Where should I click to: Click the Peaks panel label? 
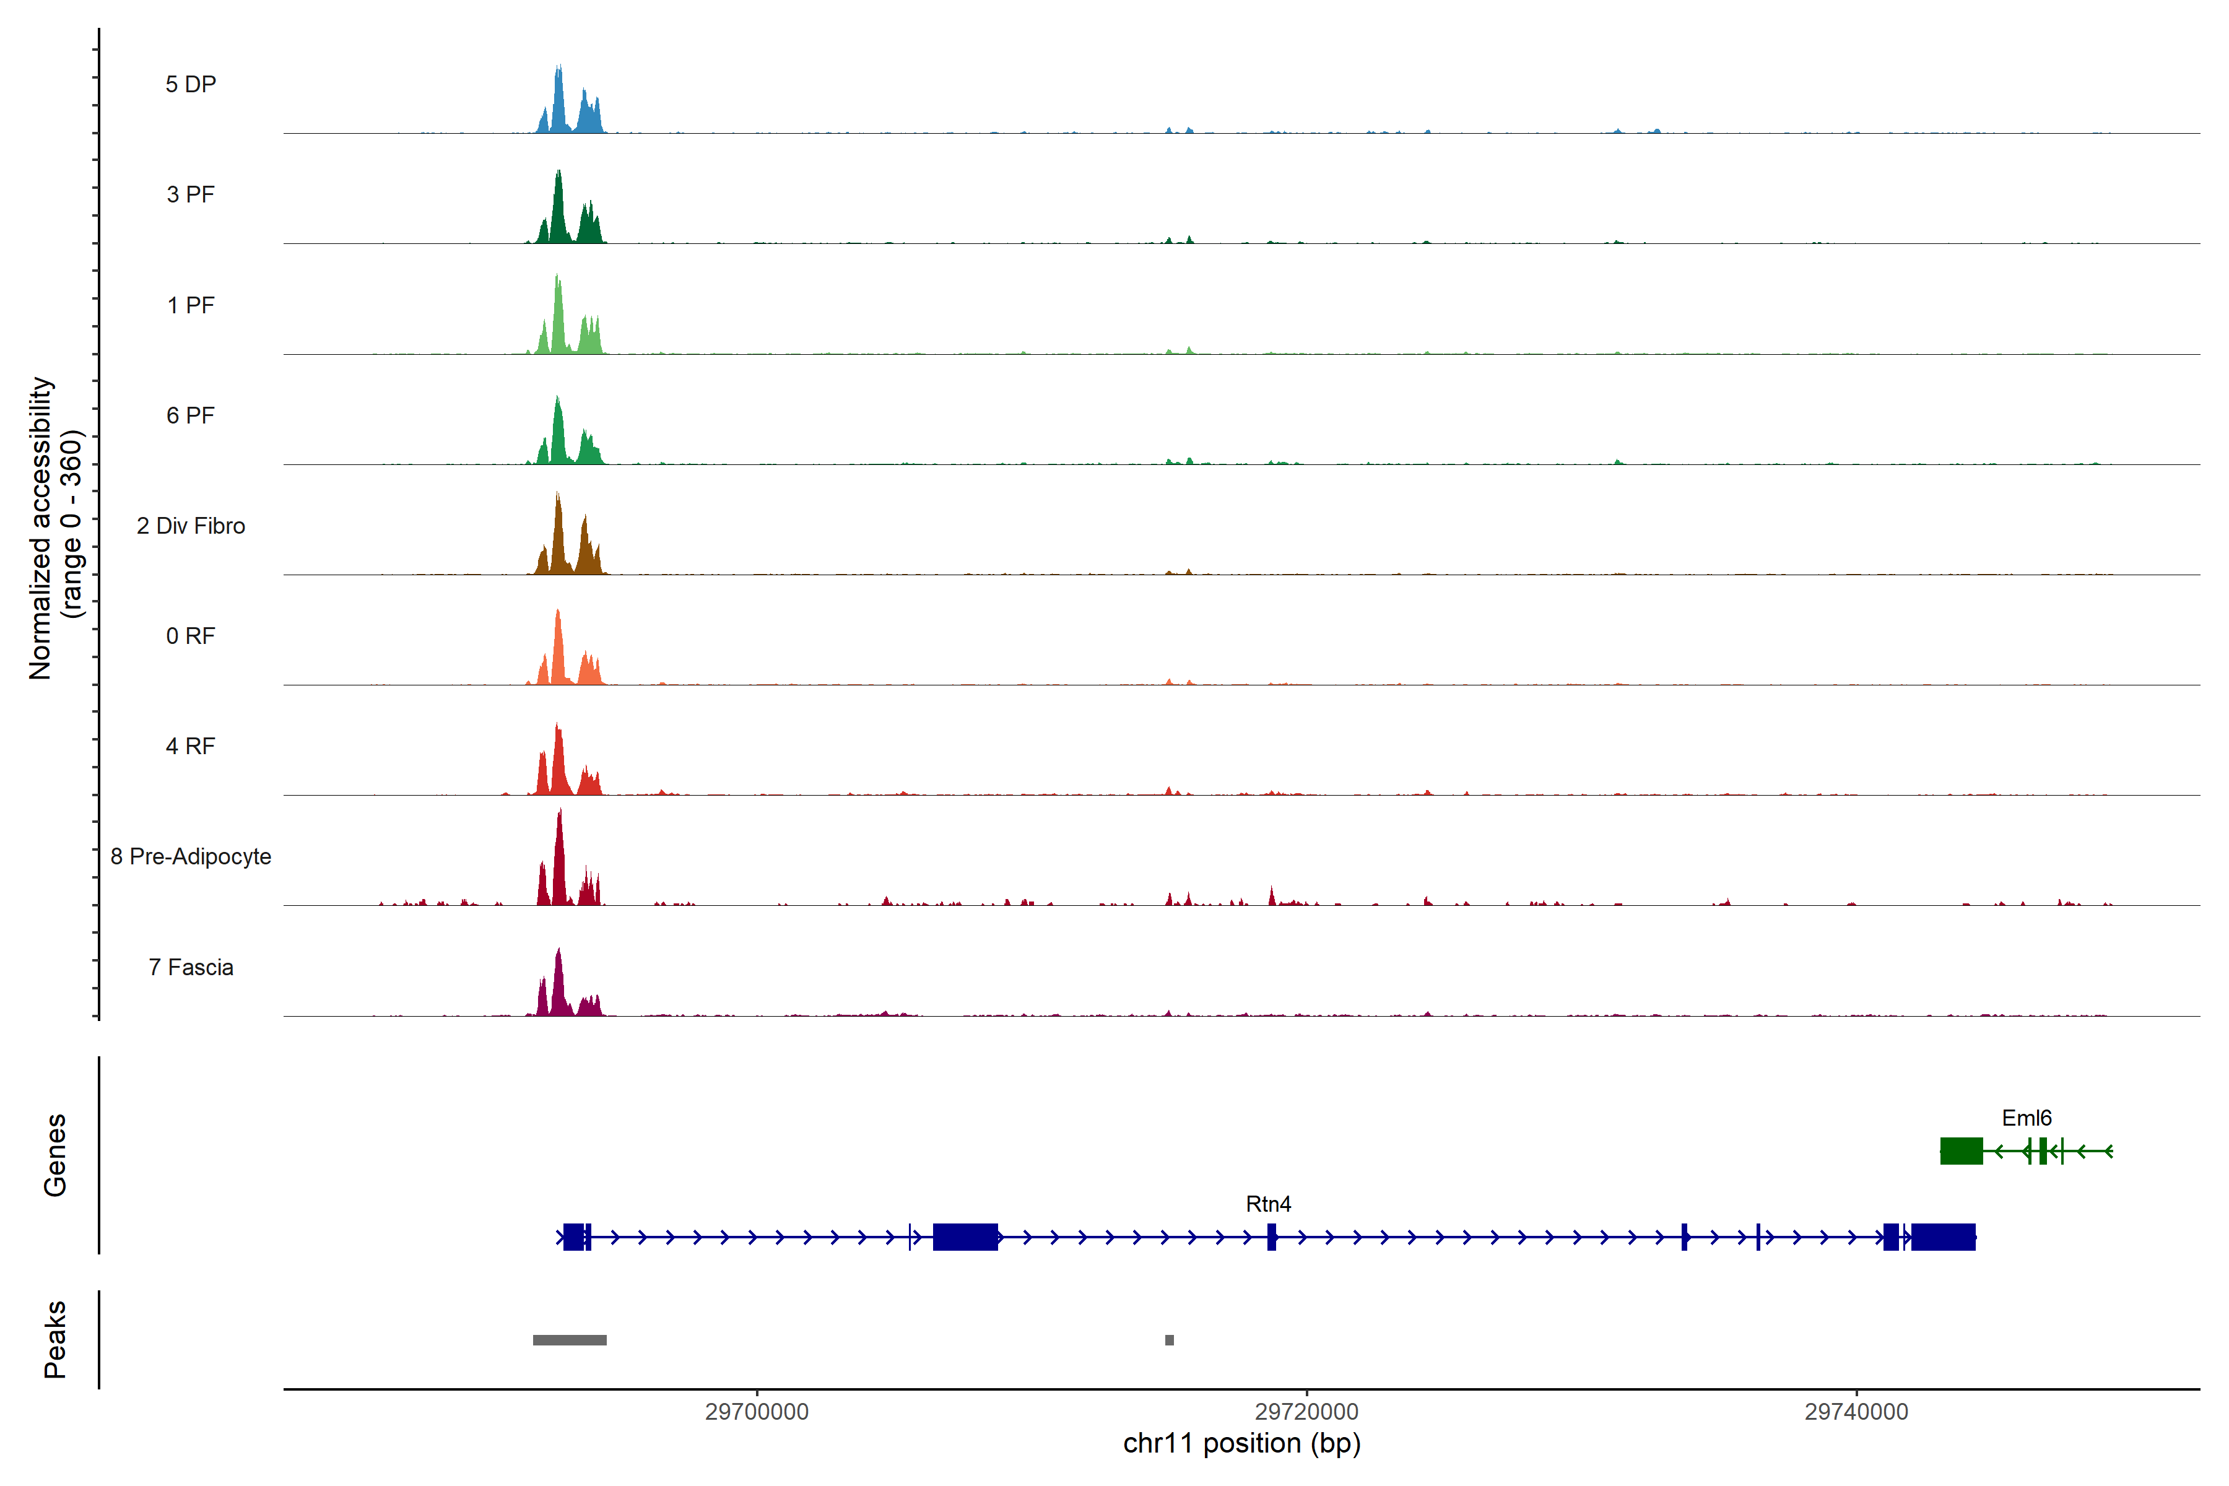55,1339
